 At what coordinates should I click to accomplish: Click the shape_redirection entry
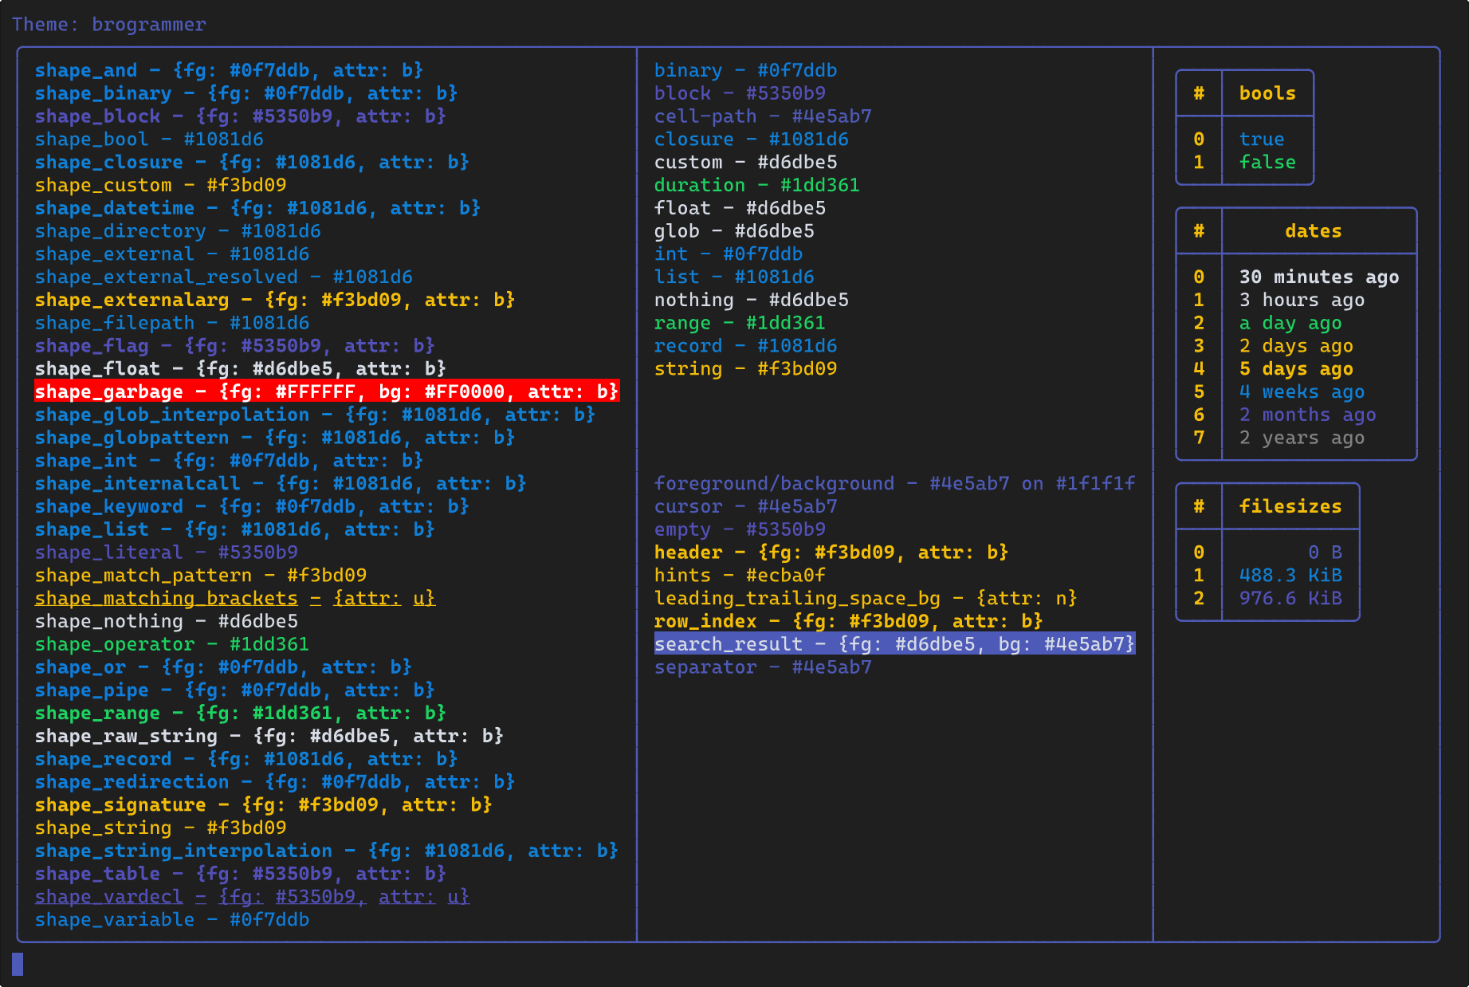pos(275,782)
